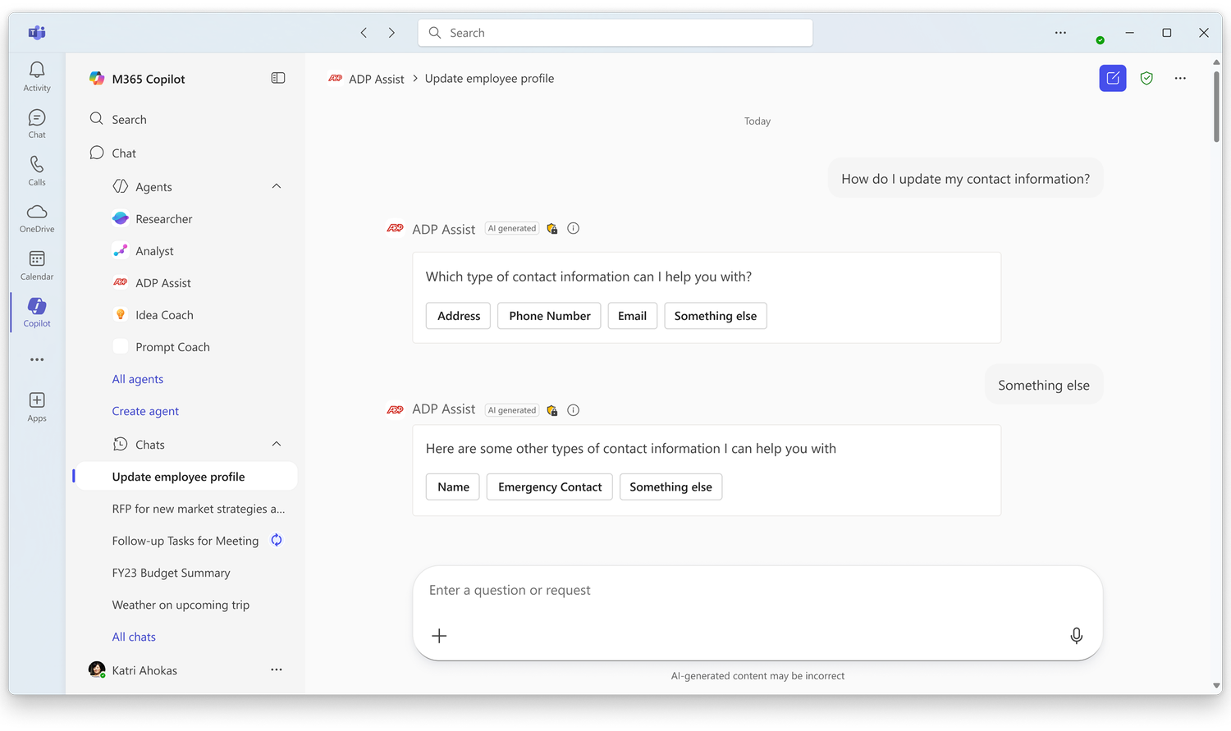The width and height of the screenshot is (1231, 731).
Task: Open OneDrive cloud icon
Action: coord(37,217)
